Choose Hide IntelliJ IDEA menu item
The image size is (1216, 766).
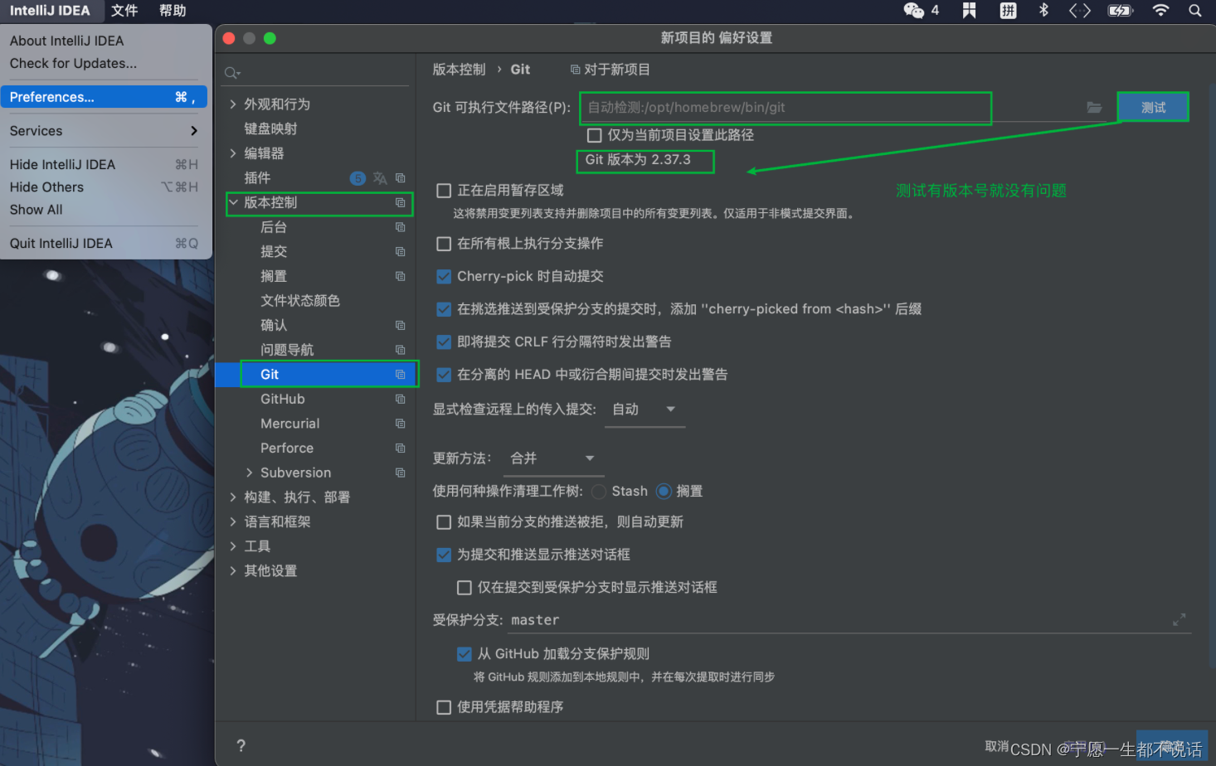point(104,165)
